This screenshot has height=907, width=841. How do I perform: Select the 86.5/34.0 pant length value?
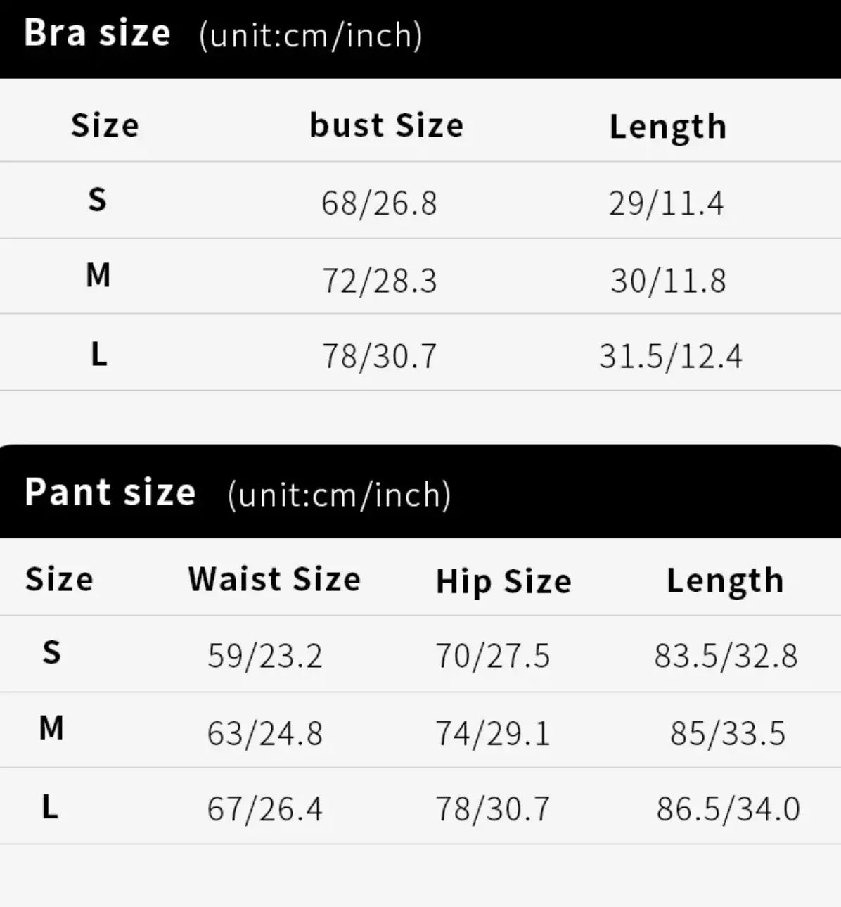728,809
